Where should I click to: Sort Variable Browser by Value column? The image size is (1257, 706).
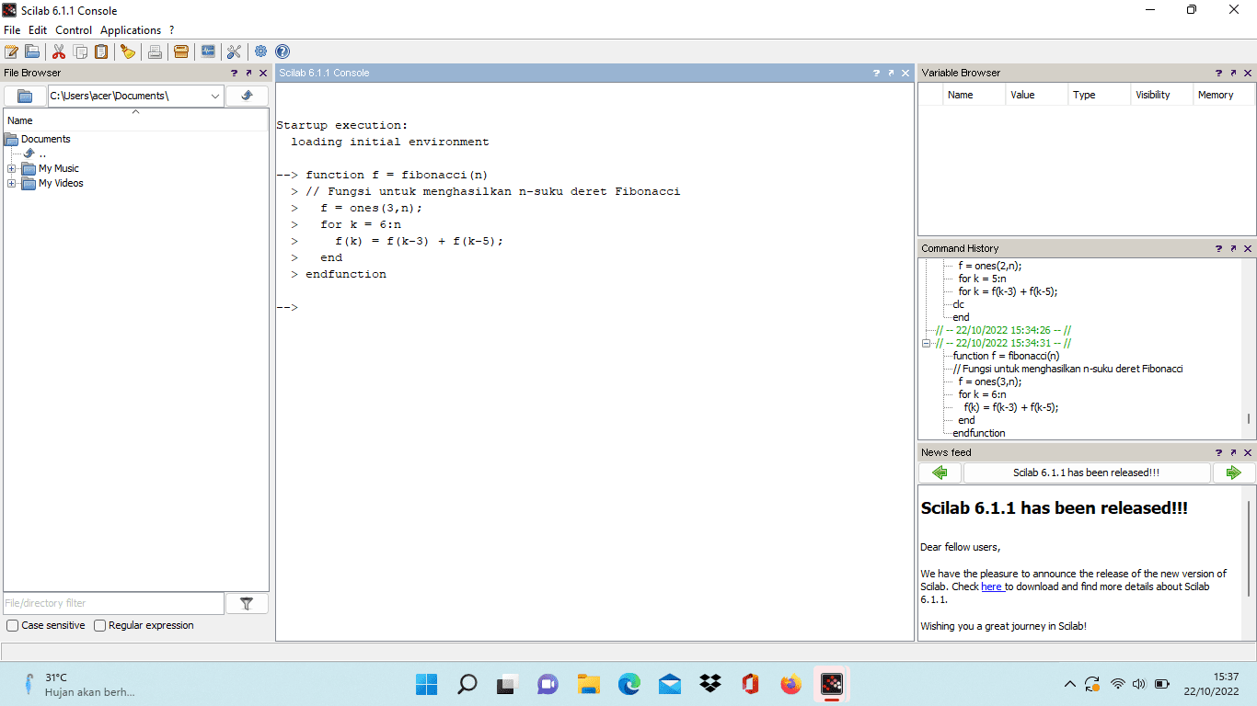pos(1036,95)
